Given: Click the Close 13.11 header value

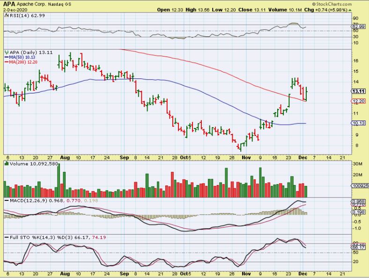Looking at the screenshot, I should tap(252, 10).
